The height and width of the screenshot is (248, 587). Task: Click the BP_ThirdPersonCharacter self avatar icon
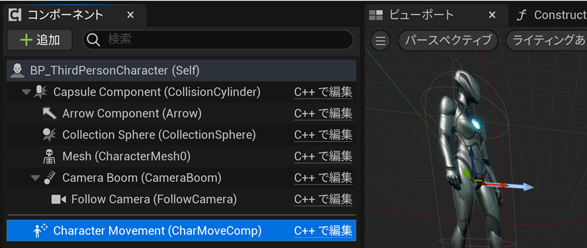pyautogui.click(x=17, y=70)
